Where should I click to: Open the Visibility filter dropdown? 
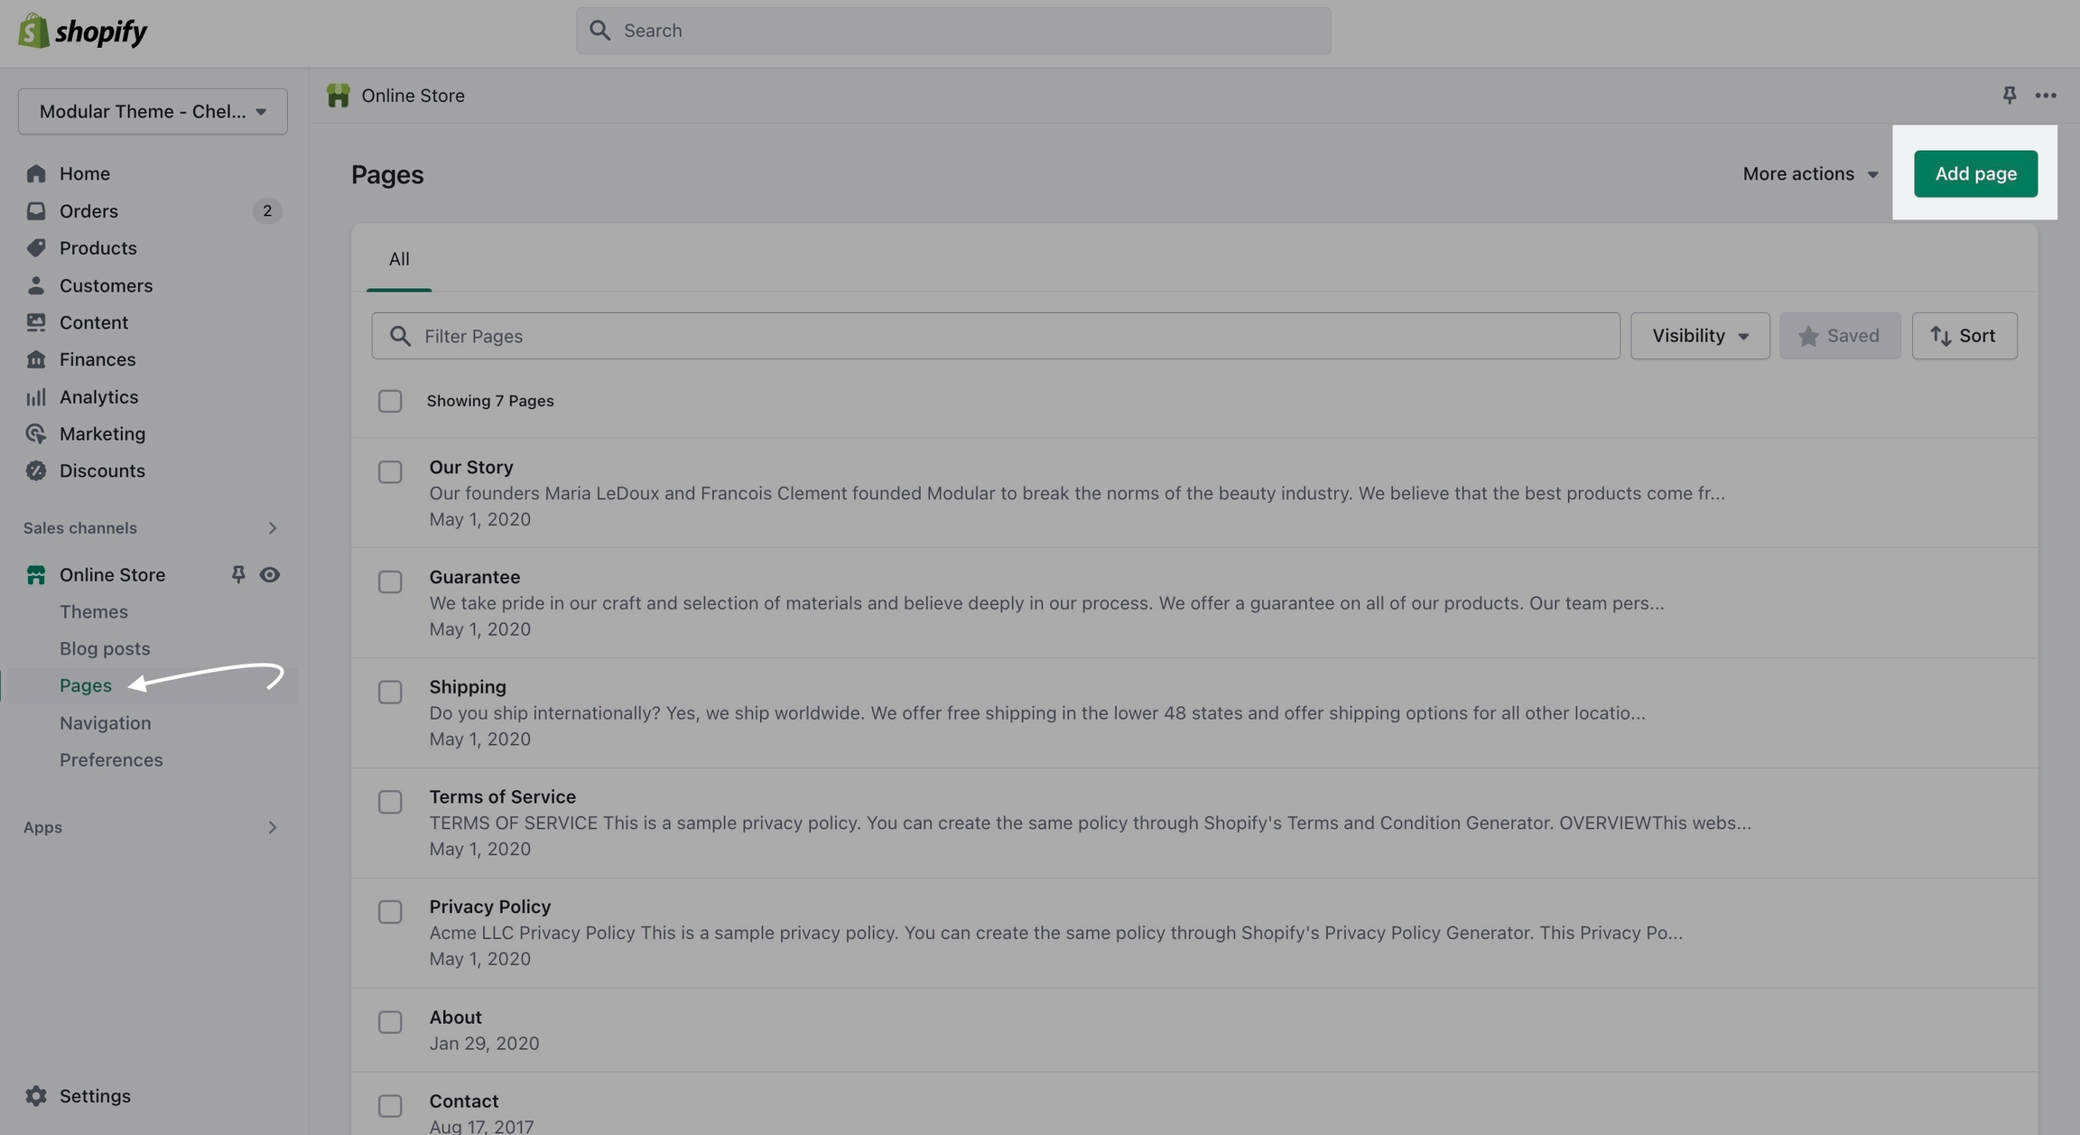click(x=1699, y=336)
